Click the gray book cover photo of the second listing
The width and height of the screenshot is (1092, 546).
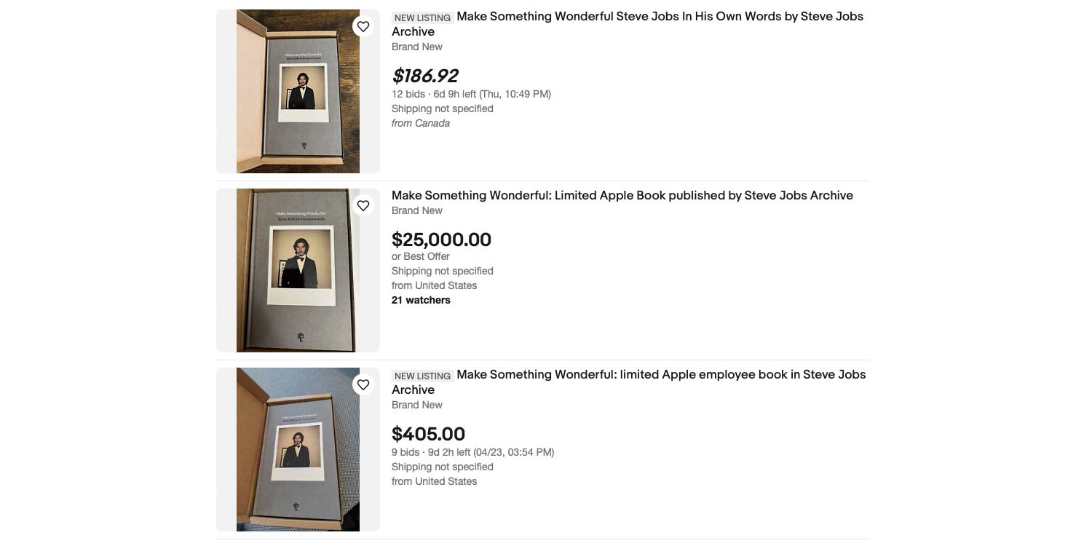(x=298, y=270)
